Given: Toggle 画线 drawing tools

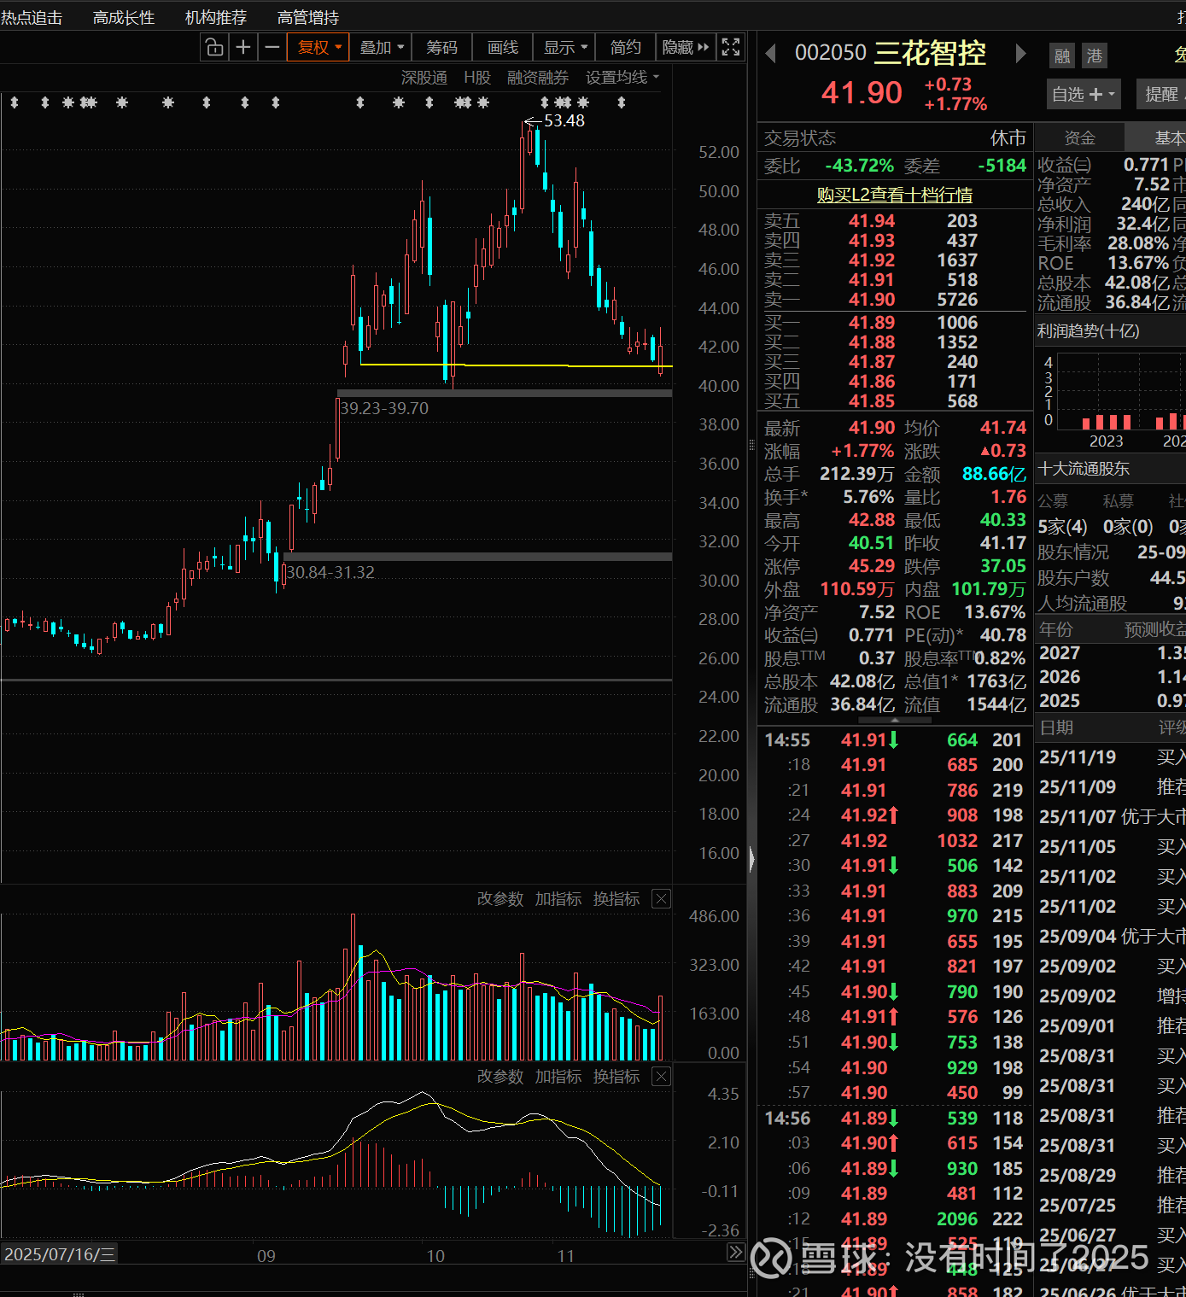Looking at the screenshot, I should pyautogui.click(x=503, y=47).
